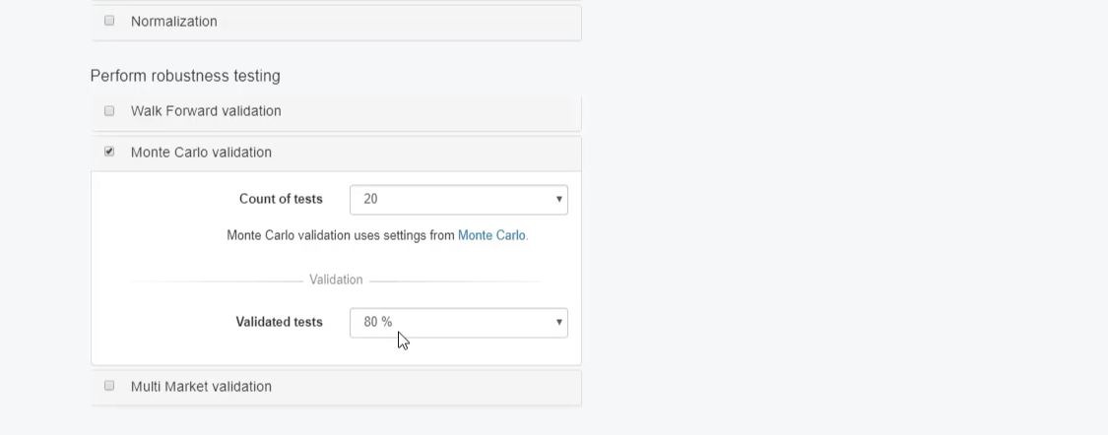Click the Monte Carlo settings description text
The width and height of the screenshot is (1108, 435).
click(x=341, y=236)
